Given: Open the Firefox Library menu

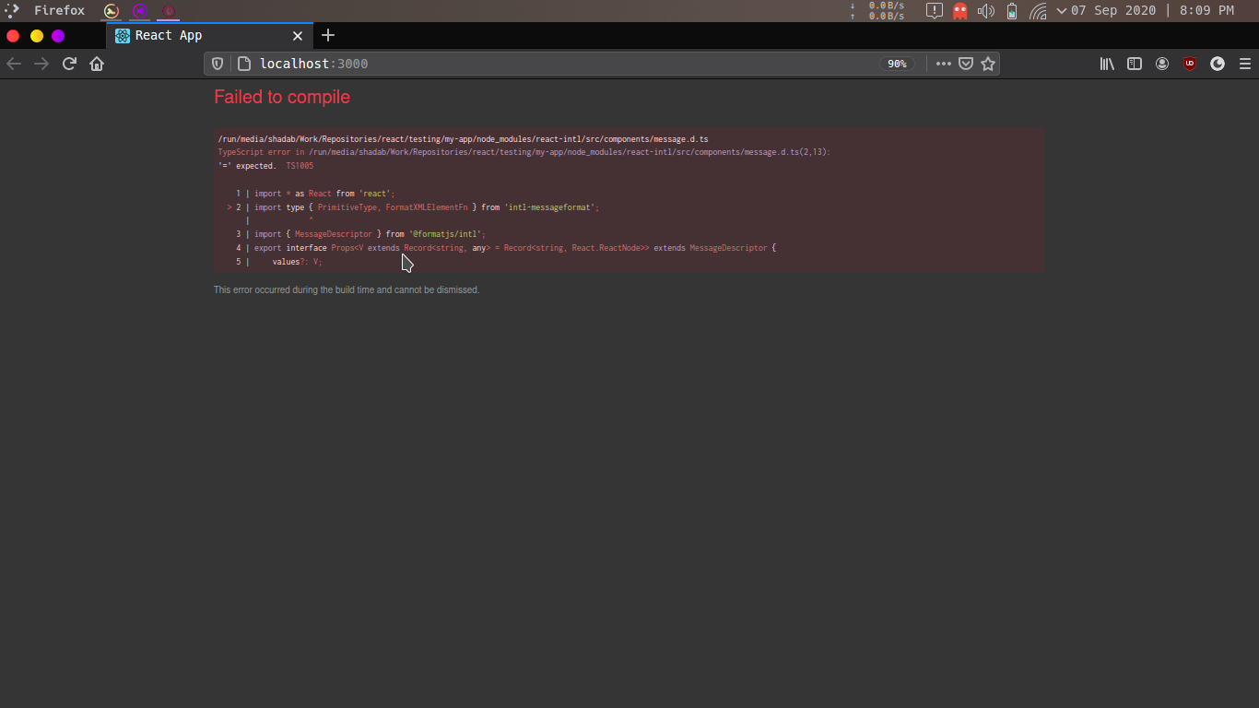Looking at the screenshot, I should (x=1106, y=64).
